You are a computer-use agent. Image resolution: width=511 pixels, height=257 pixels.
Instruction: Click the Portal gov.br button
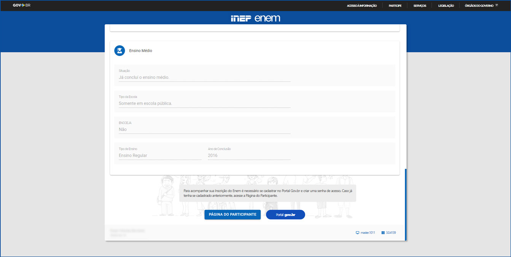click(x=285, y=215)
